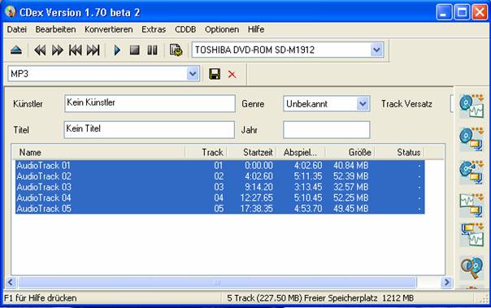Select the AudioTrack 02 row

pyautogui.click(x=219, y=176)
